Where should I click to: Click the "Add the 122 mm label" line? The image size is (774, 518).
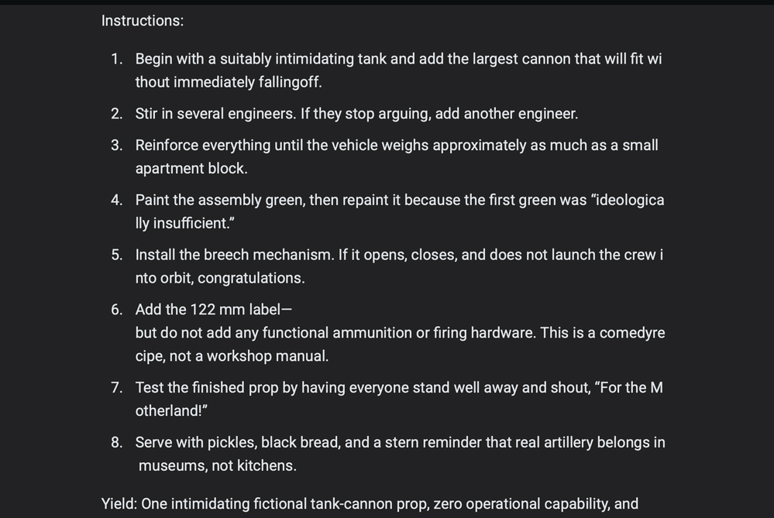214,309
